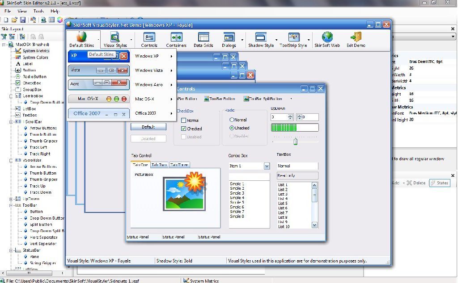The height and width of the screenshot is (283, 458).
Task: Click the trackbar slider thumb
Action: [x=295, y=141]
